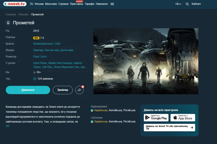Open the Мультики menu item

coord(51,4)
